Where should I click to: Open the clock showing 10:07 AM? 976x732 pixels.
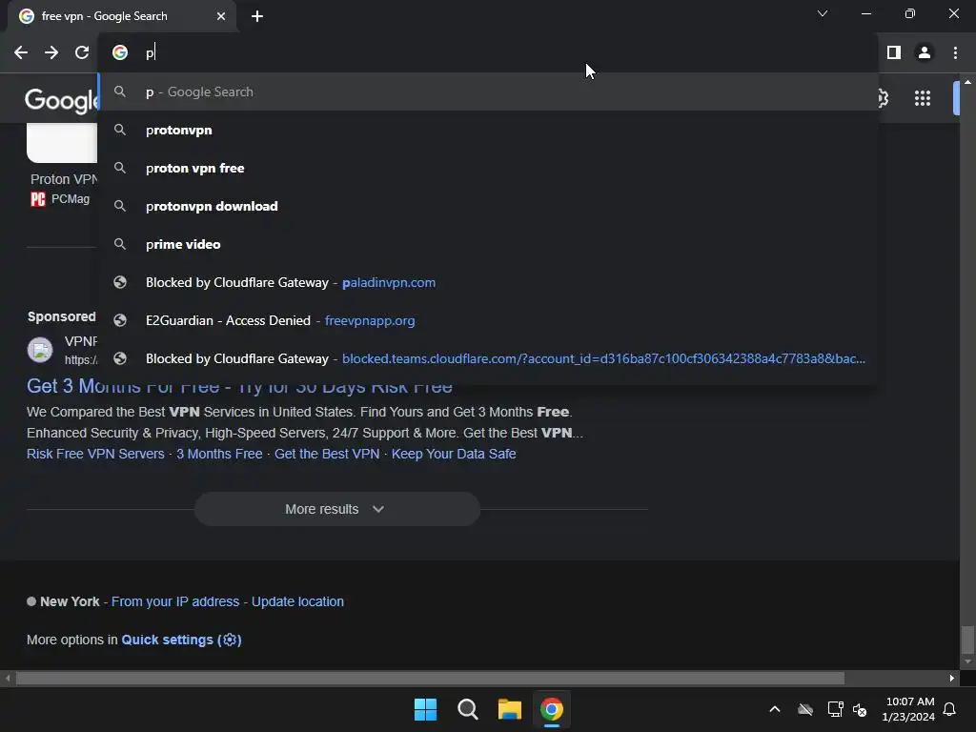[908, 709]
